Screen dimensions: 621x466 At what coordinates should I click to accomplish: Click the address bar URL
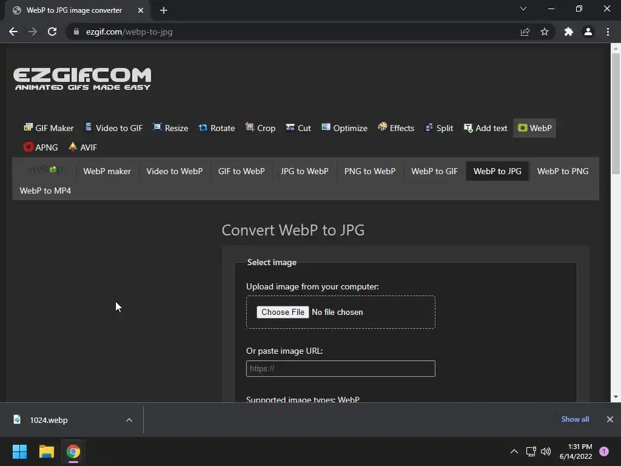click(x=129, y=32)
